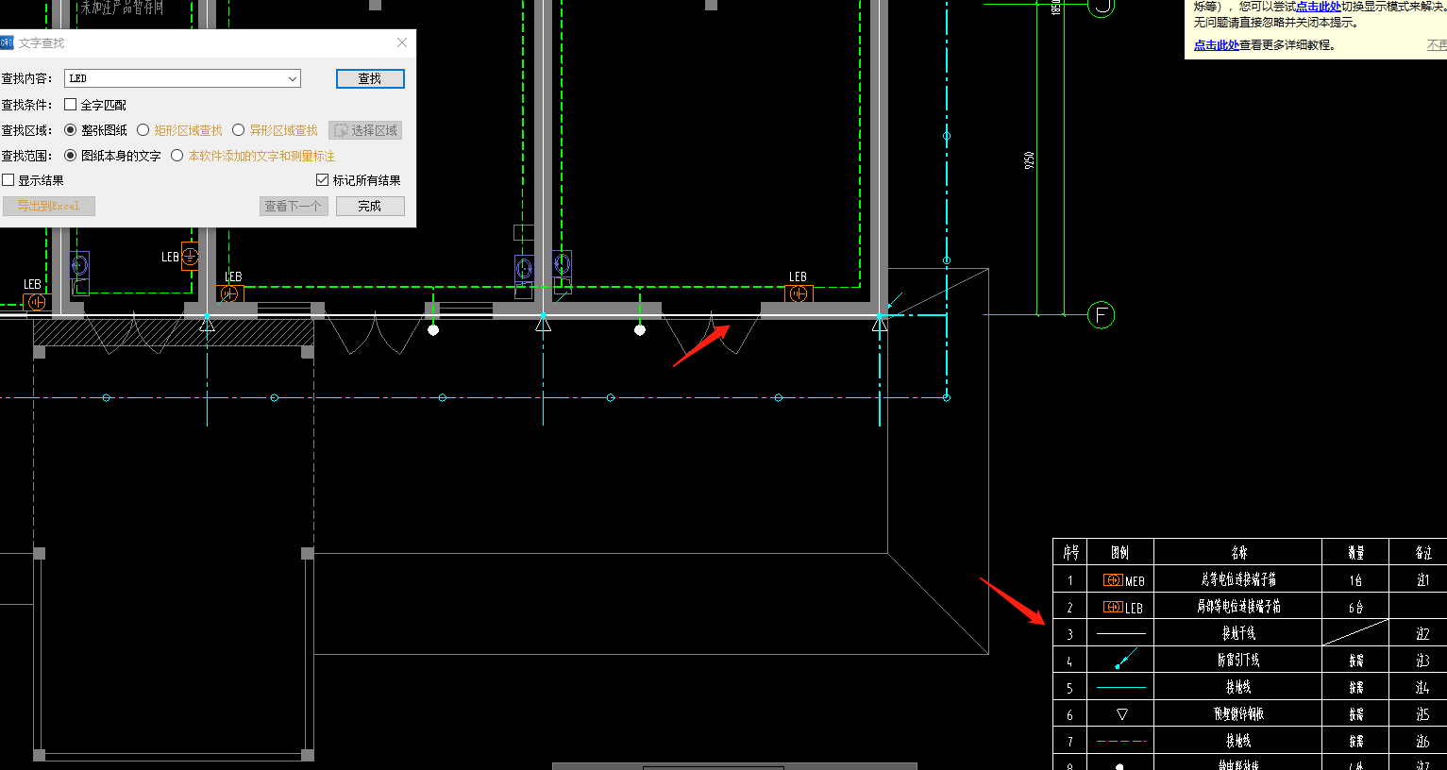Screen dimensions: 1447x770
Task: Click the 完成 button
Action: (370, 206)
